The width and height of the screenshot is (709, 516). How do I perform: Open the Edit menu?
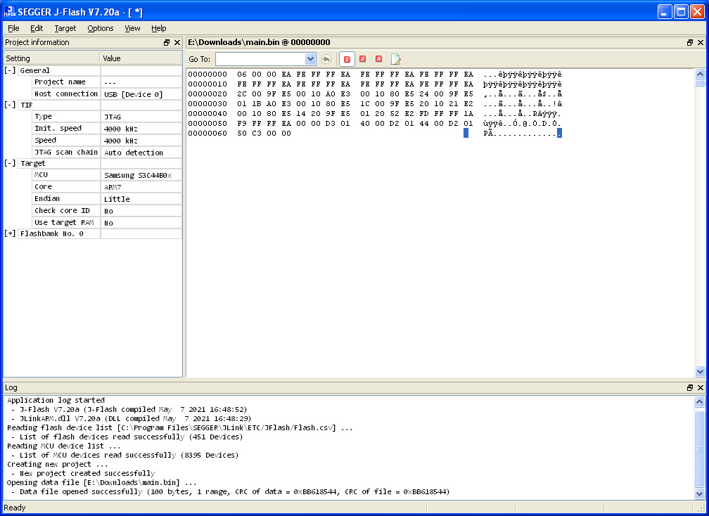click(37, 28)
